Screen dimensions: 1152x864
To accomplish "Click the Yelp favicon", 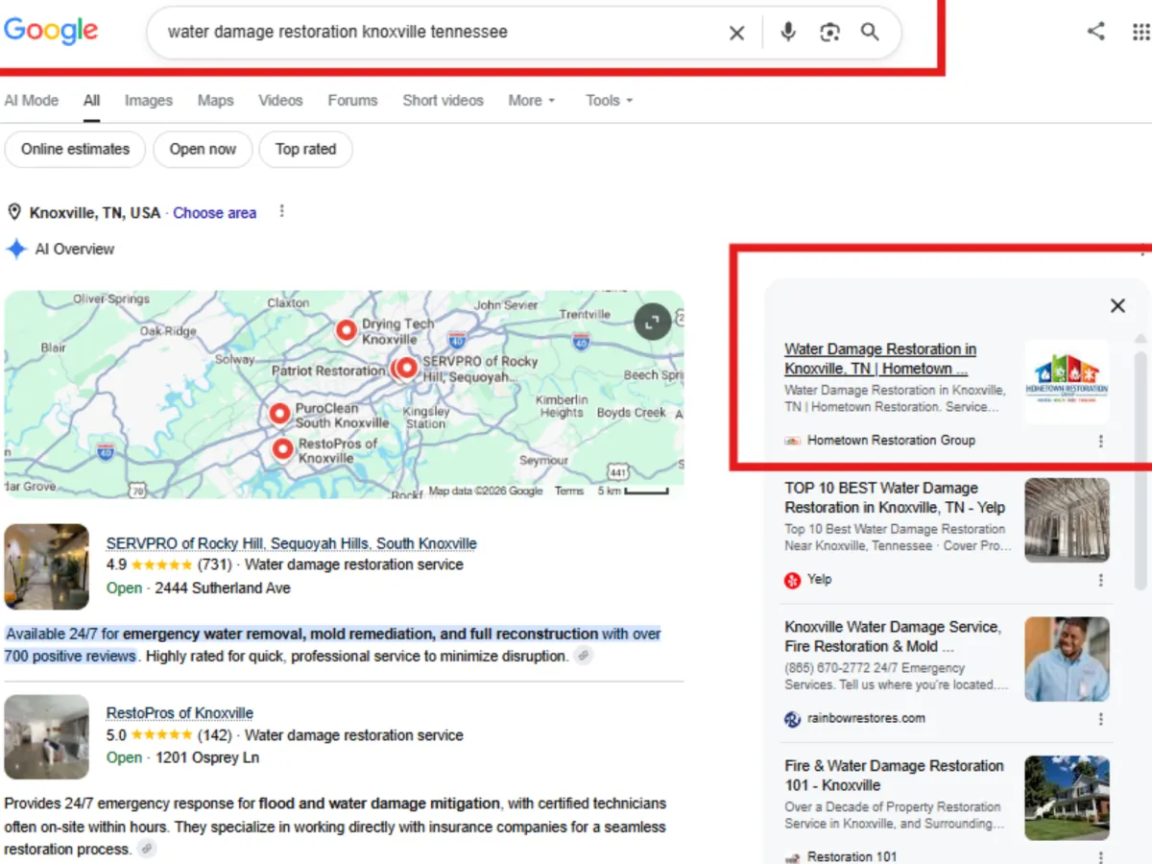I will tap(793, 580).
